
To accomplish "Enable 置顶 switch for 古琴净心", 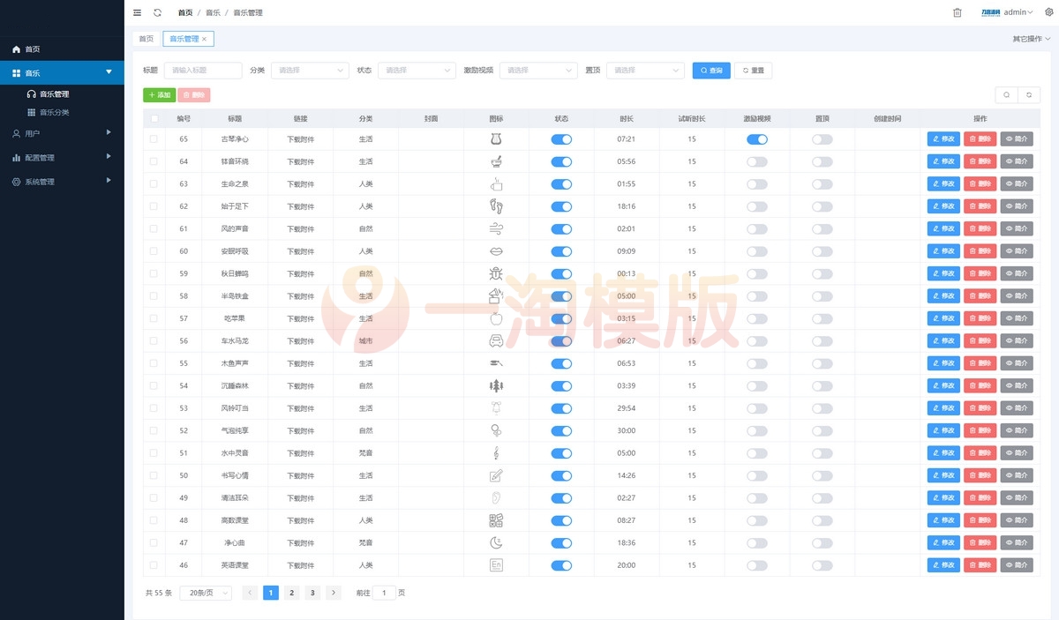I will click(822, 139).
